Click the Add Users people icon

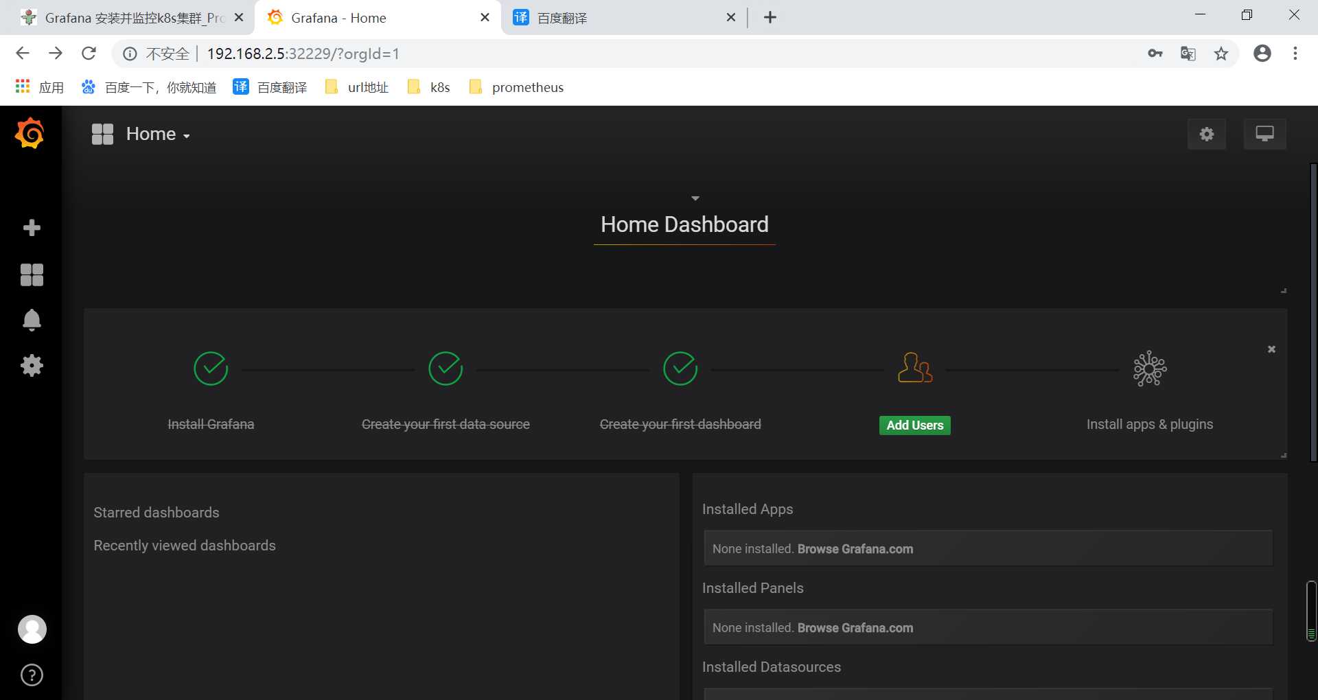pos(915,368)
